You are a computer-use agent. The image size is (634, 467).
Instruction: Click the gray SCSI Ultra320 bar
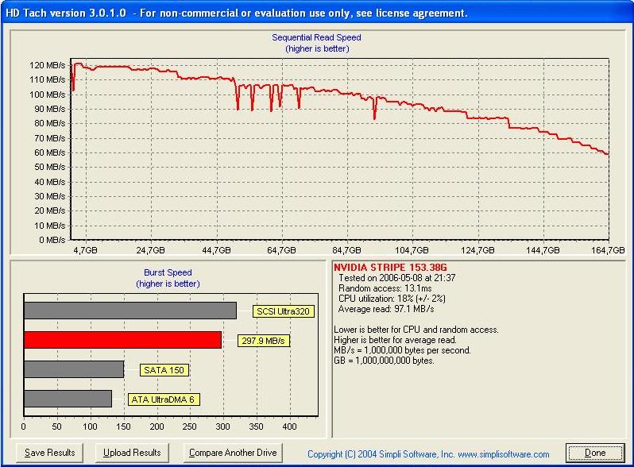point(130,311)
